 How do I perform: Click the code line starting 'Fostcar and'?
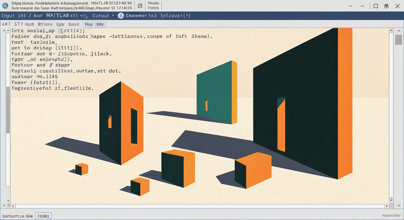coord(41,65)
